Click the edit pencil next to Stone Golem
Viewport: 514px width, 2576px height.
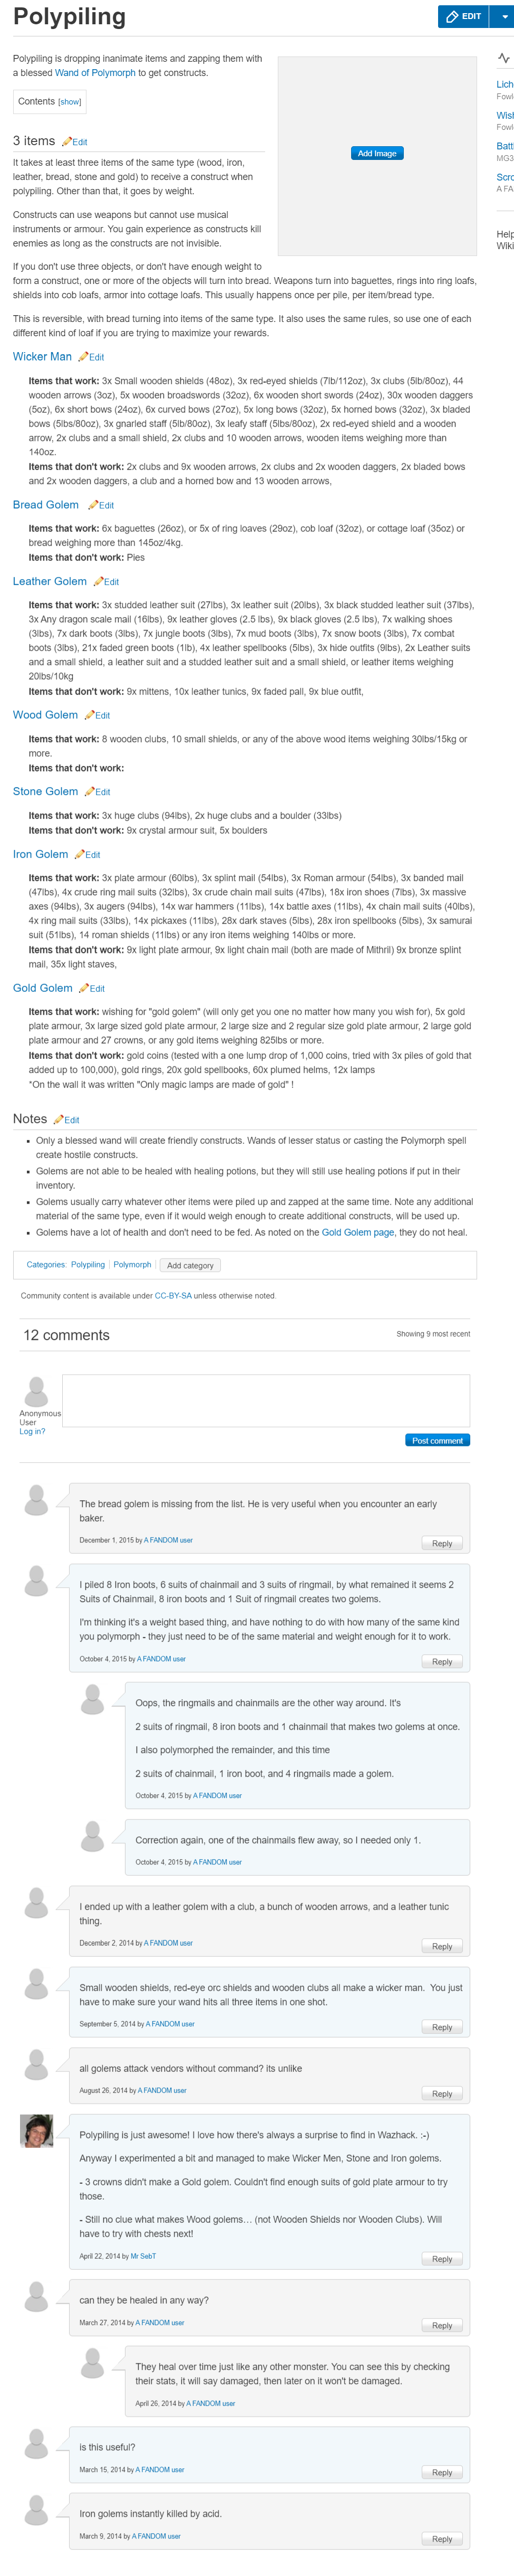coord(89,792)
